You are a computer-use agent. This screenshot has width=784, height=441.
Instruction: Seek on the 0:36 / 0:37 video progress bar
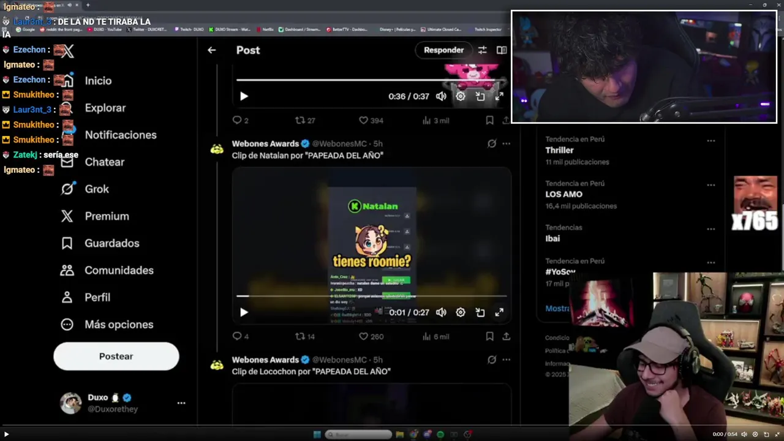(371, 80)
